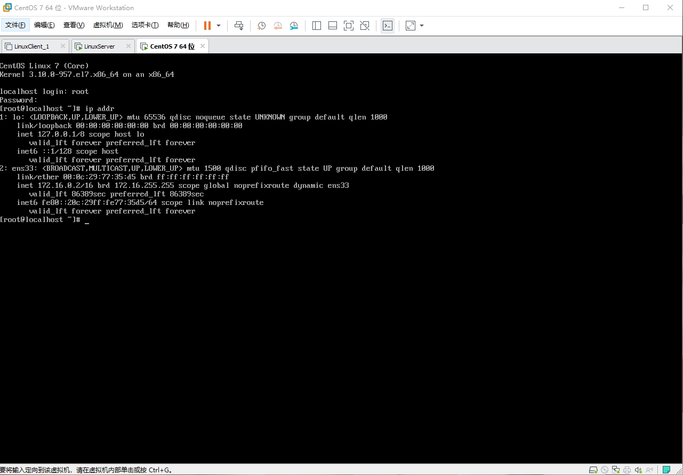Click the status bar hint about Ctrl+G
Screen dimensions: 683x475
86,470
